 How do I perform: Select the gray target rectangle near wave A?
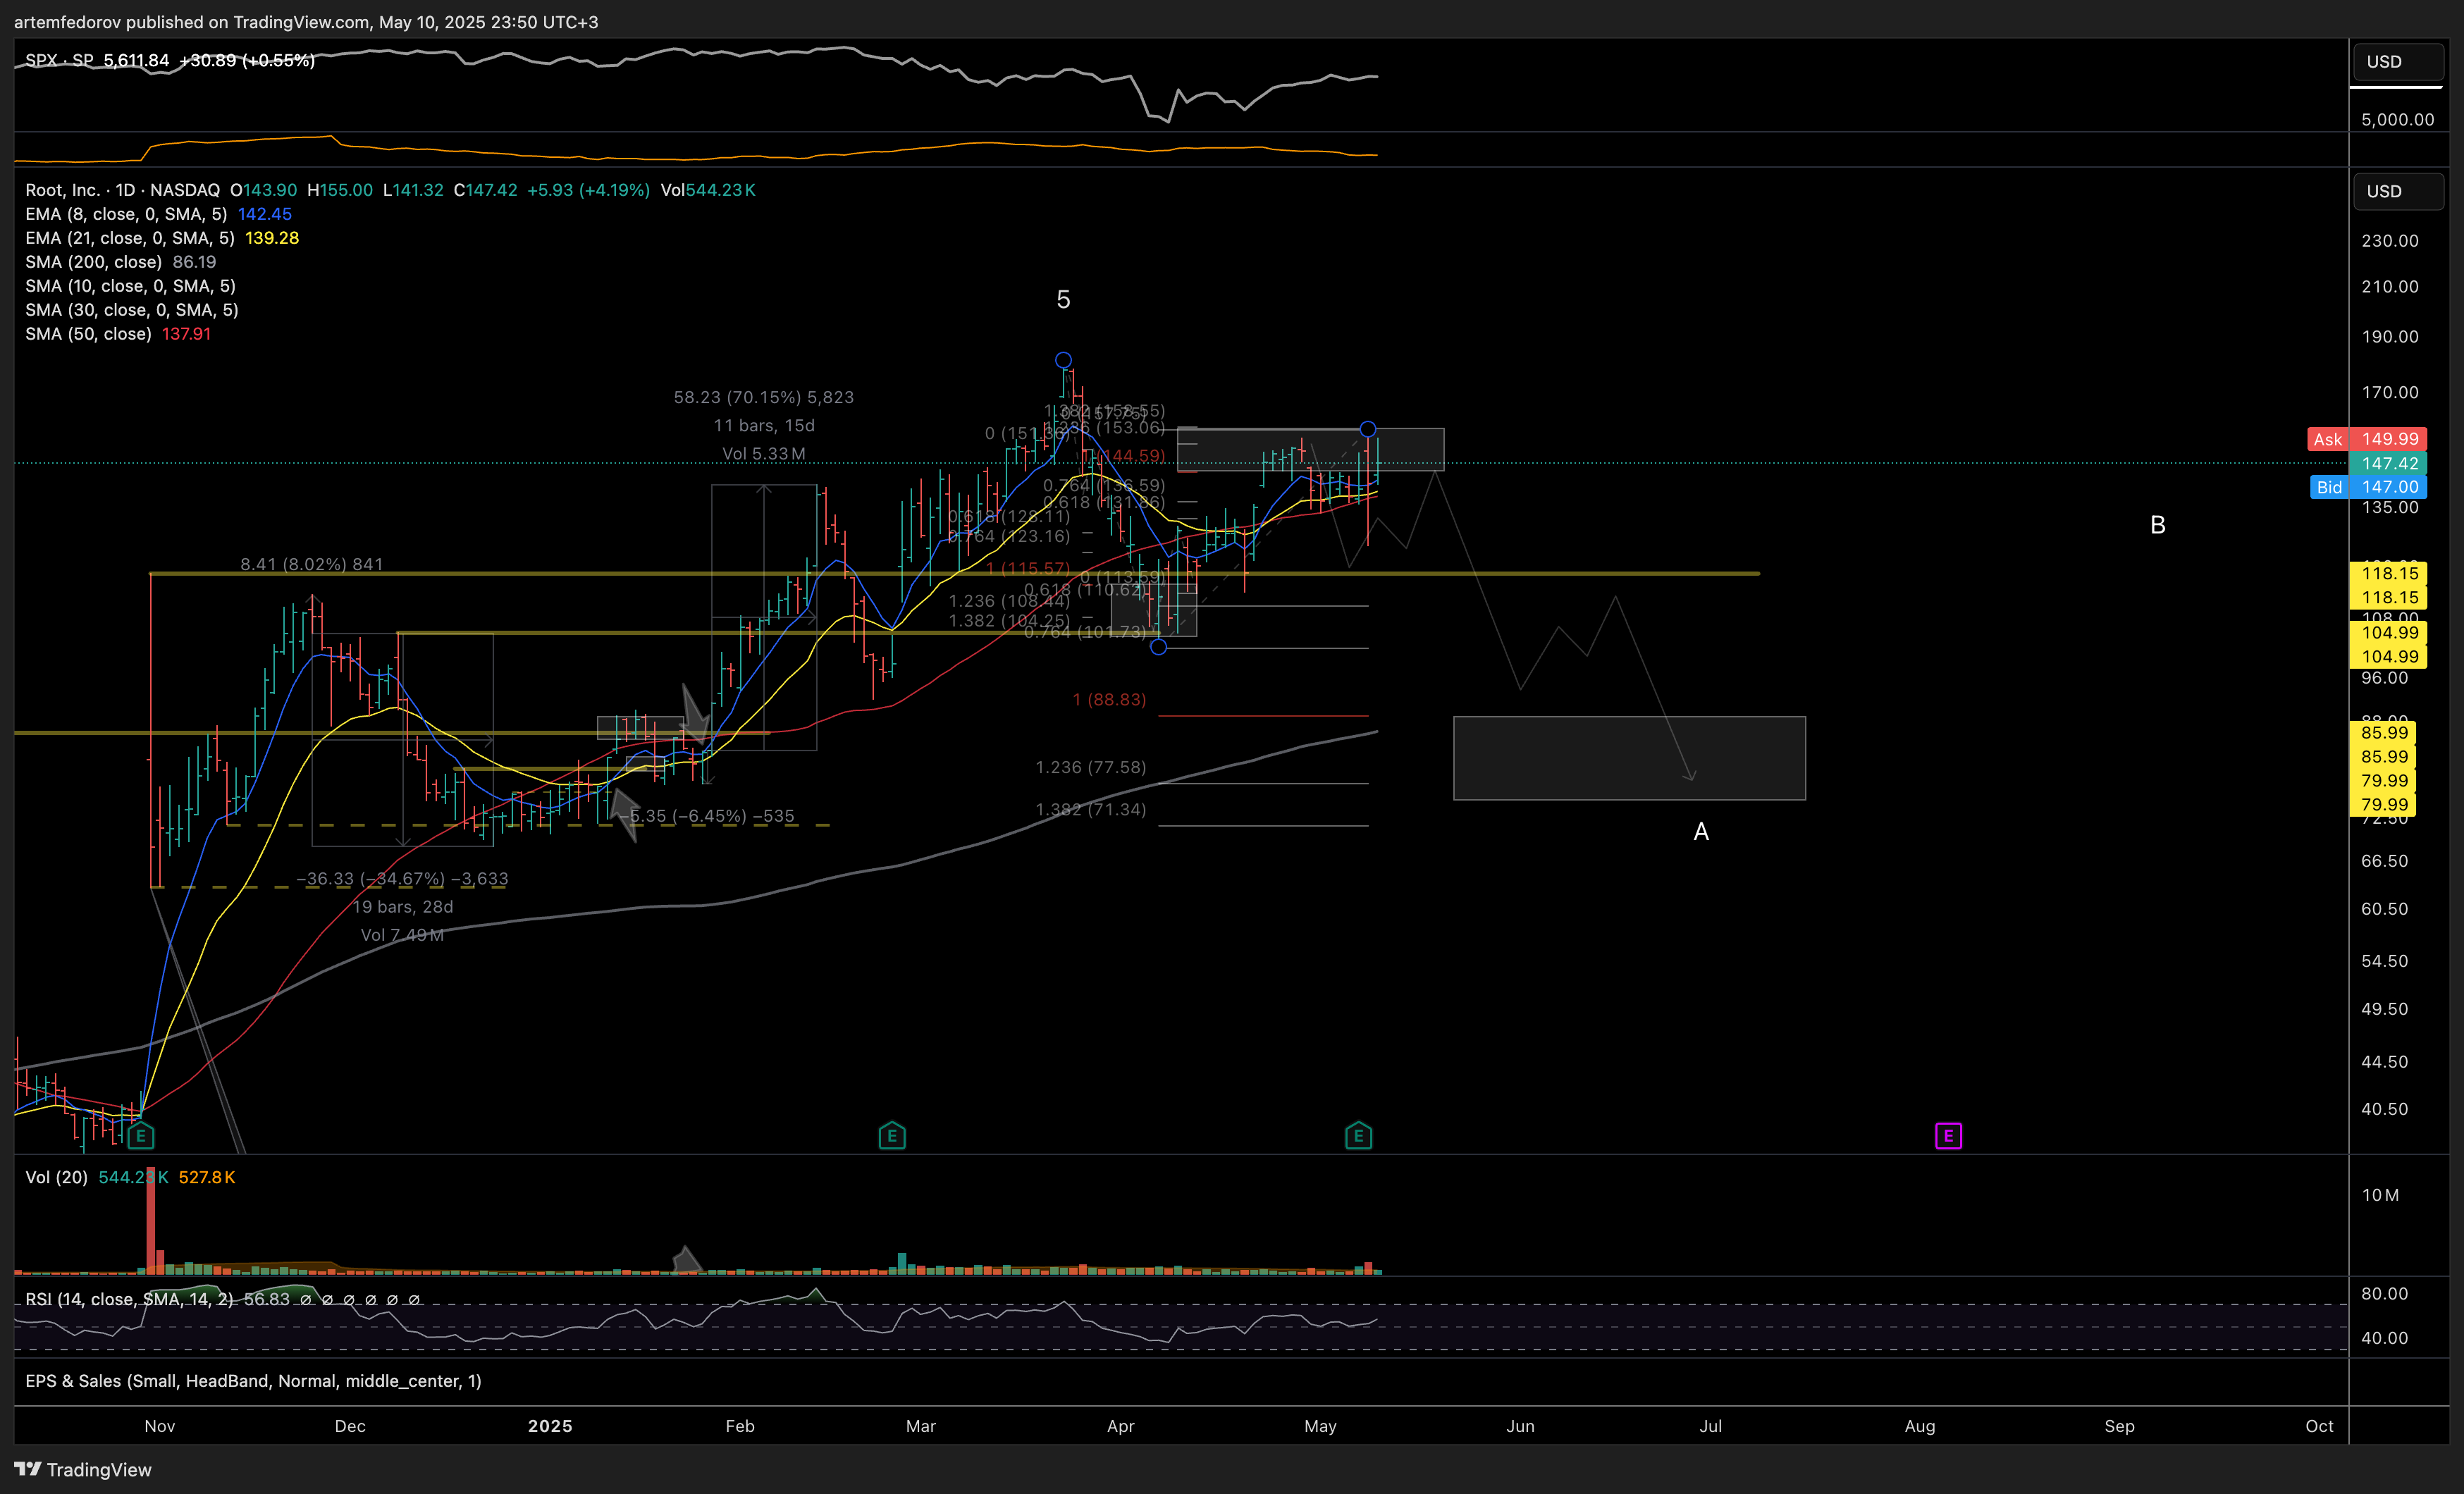(x=1629, y=758)
